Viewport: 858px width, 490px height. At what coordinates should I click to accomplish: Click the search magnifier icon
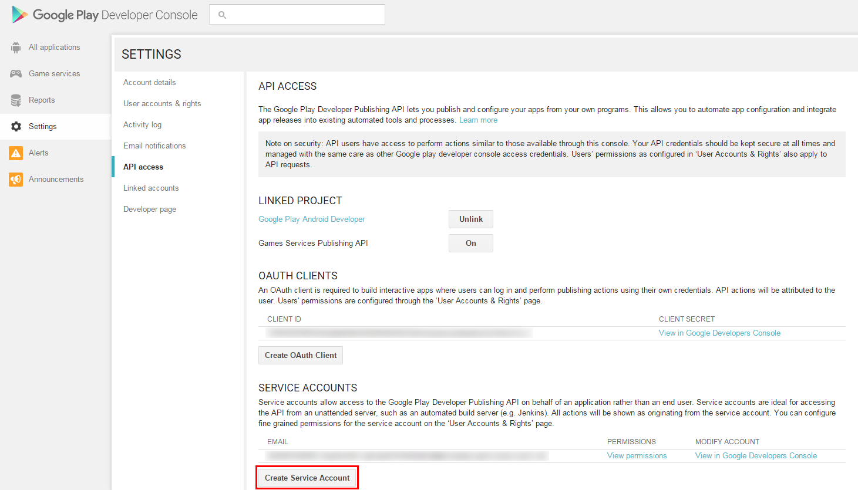[x=222, y=14]
